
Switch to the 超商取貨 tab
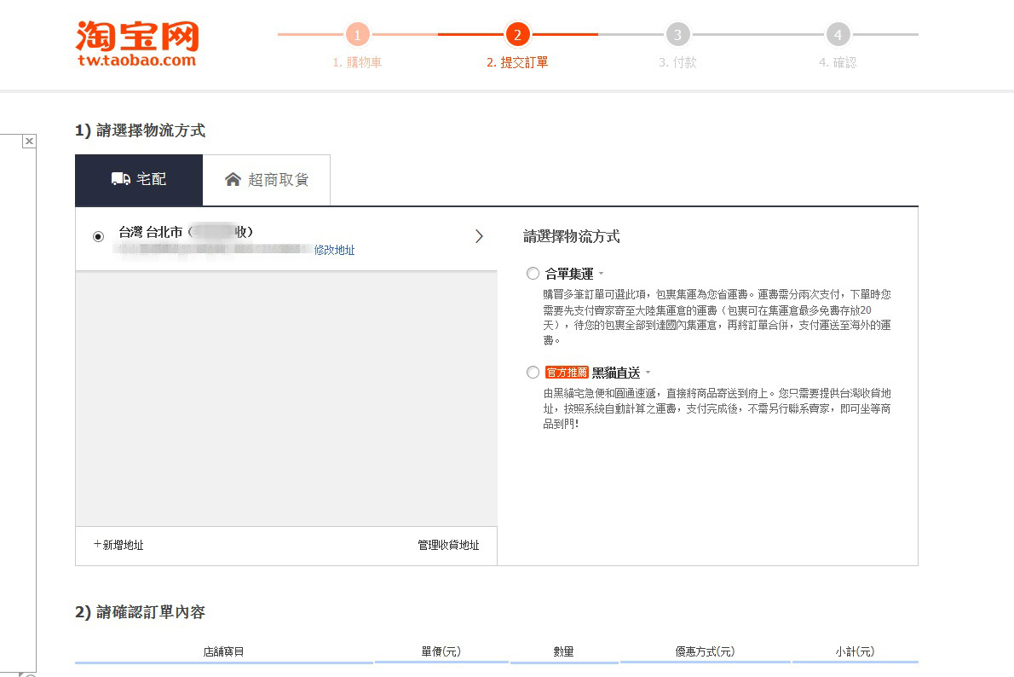pyautogui.click(x=267, y=180)
